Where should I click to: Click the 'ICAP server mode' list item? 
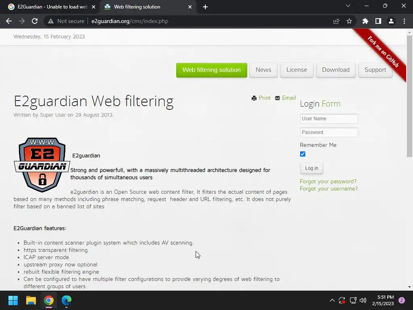(46, 257)
